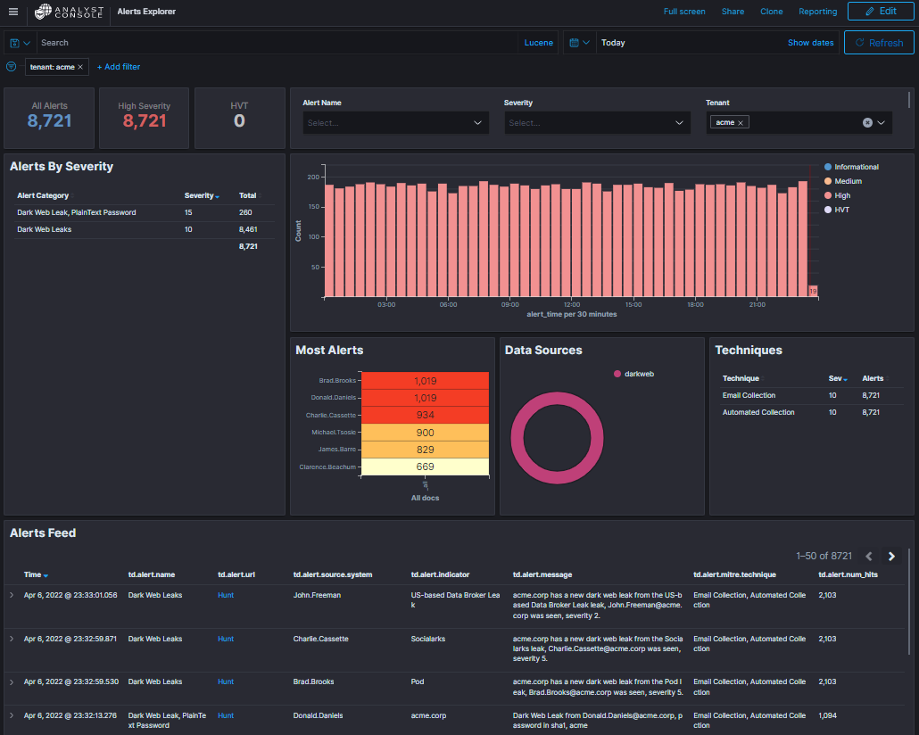Click the Hunt link on John.Freeman alert

225,595
